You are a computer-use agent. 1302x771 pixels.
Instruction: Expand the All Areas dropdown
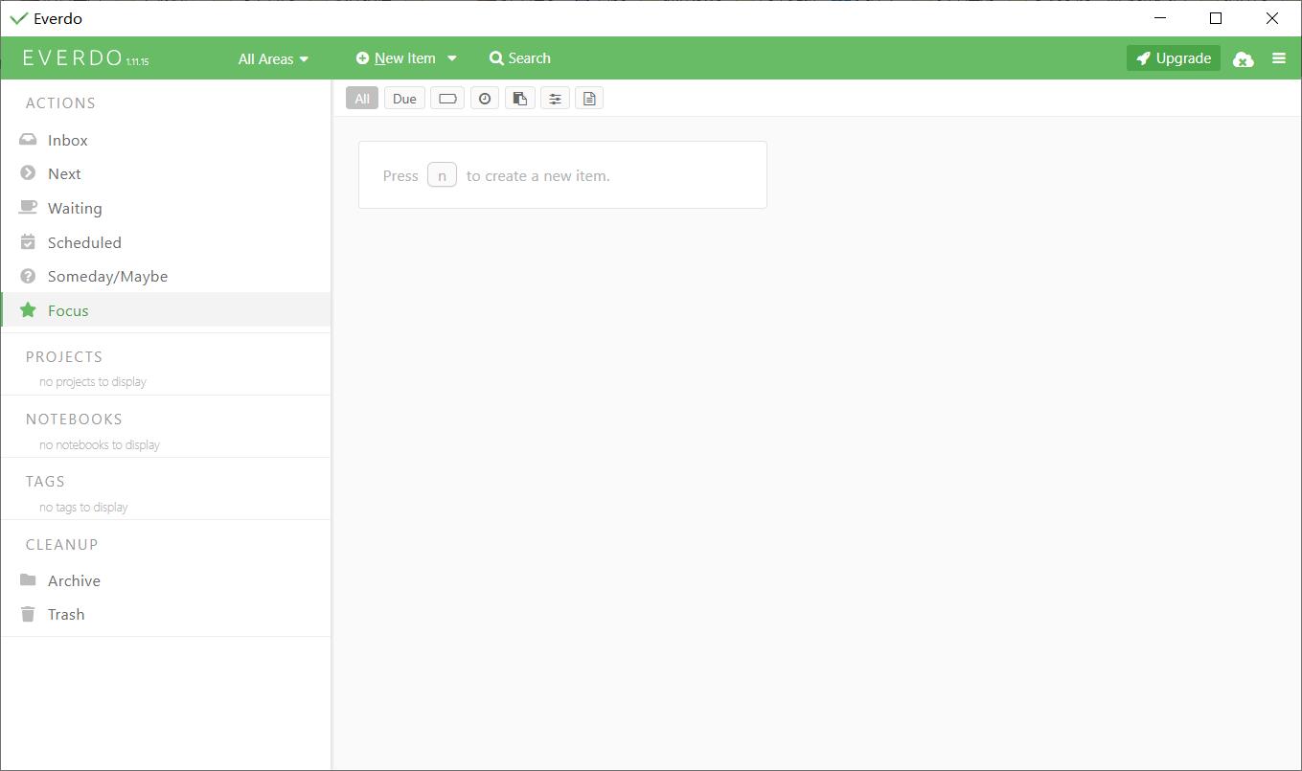tap(273, 58)
